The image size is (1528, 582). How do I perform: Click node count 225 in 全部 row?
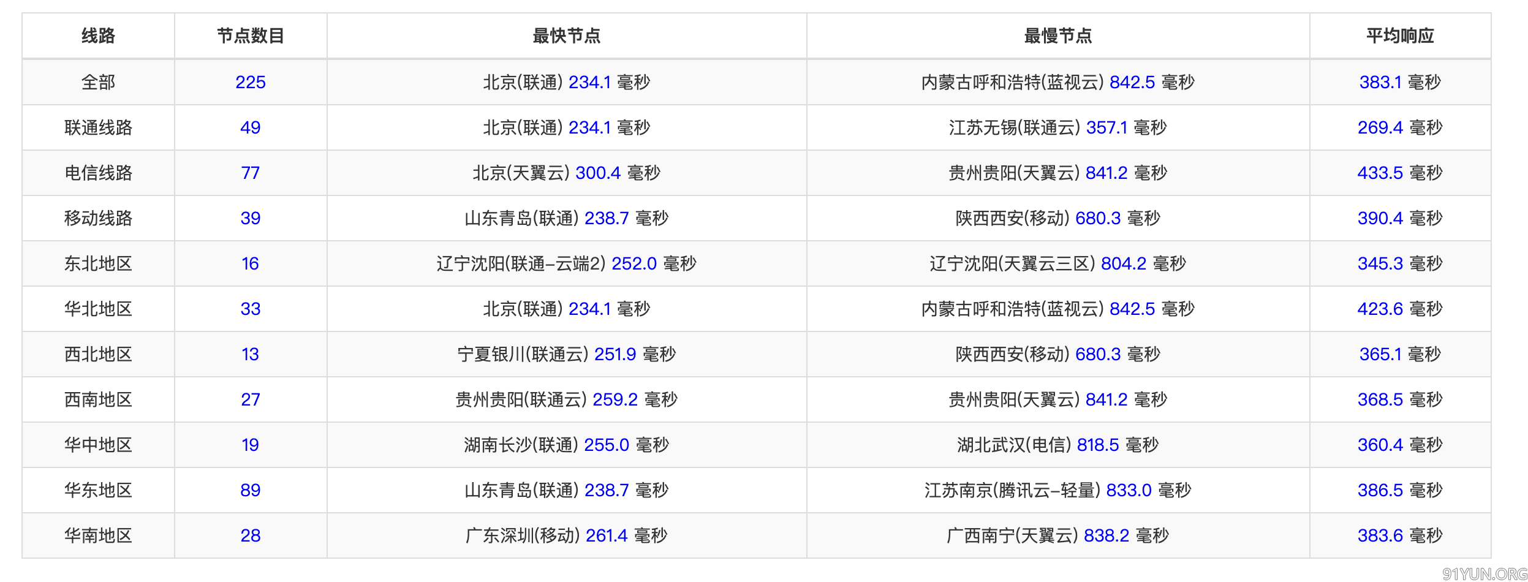point(251,82)
